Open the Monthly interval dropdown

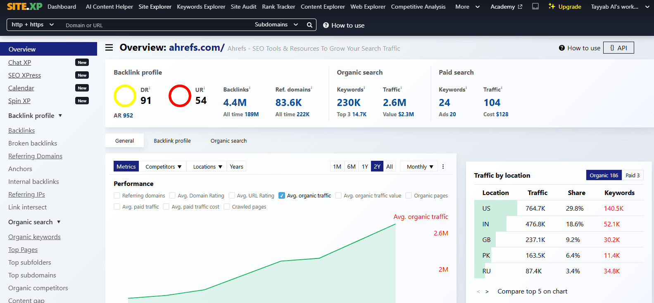tap(420, 167)
